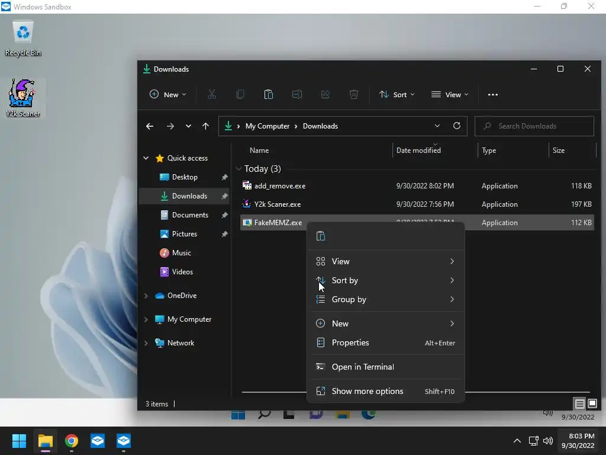Viewport: 606px width, 455px height.
Task: Select Music in navigation pane
Action: point(185,252)
